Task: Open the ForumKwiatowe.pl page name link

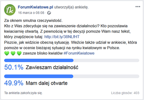Action: point(35,7)
